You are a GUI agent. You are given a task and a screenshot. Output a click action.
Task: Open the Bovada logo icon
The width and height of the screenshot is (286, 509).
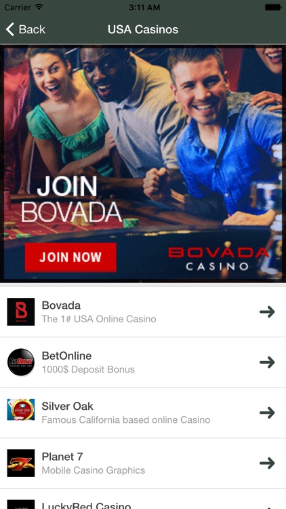pos(21,312)
